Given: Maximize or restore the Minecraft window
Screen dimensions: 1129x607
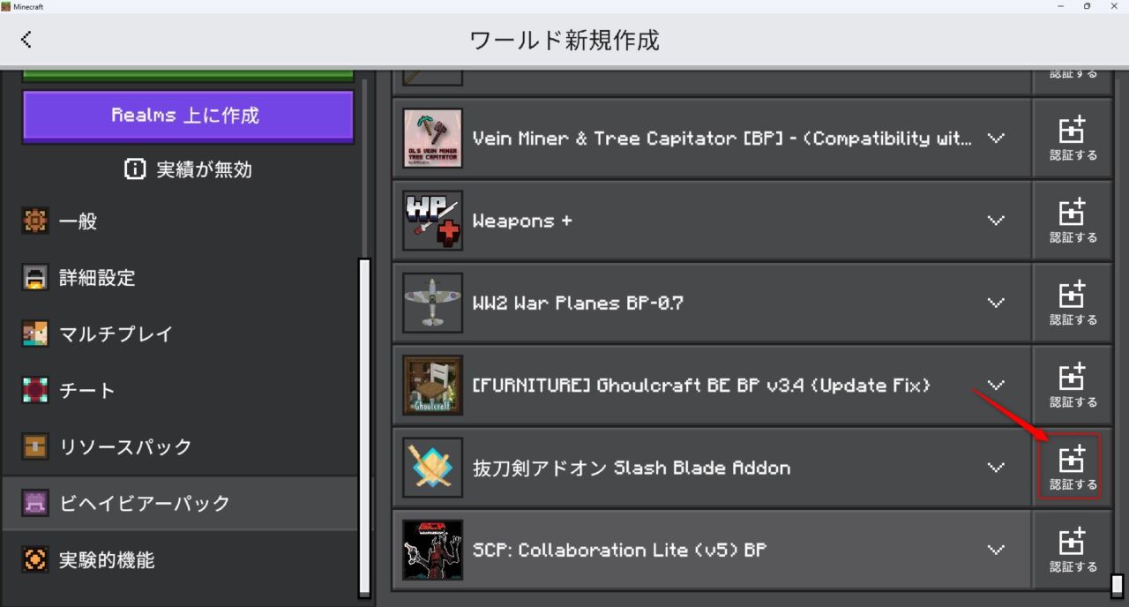Looking at the screenshot, I should pyautogui.click(x=1087, y=6).
